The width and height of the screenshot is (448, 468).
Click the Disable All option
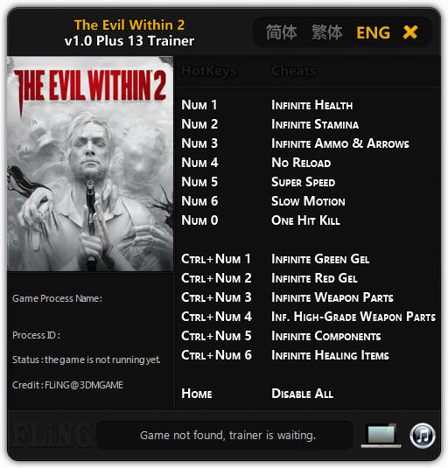click(x=302, y=394)
